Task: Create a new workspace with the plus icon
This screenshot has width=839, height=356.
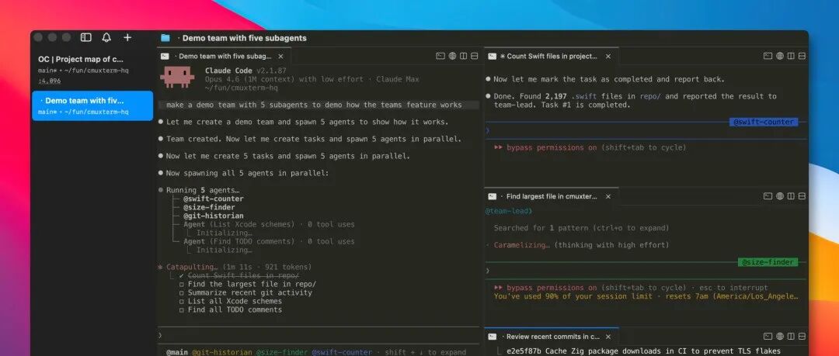Action: click(127, 37)
